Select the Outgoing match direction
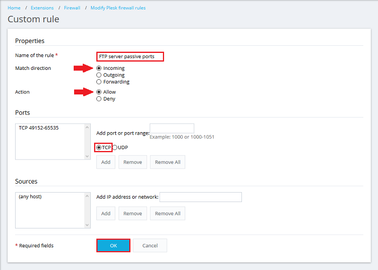The height and width of the screenshot is (270, 378). [x=99, y=75]
